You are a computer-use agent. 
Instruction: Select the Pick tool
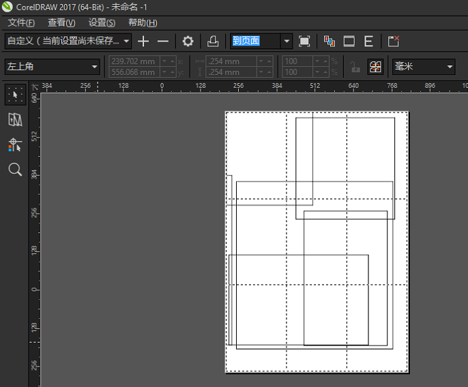click(x=15, y=95)
